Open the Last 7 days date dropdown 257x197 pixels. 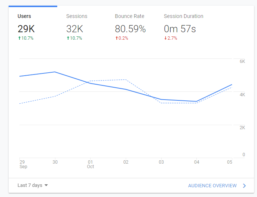tap(33, 185)
